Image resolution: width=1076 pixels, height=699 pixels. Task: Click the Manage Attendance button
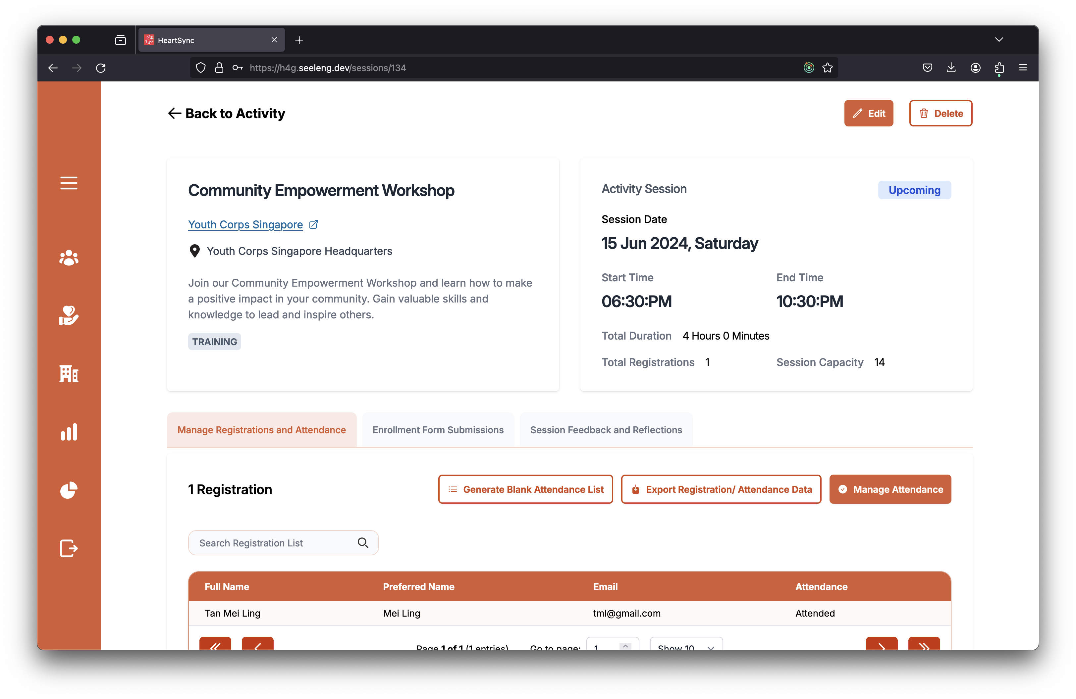click(890, 489)
